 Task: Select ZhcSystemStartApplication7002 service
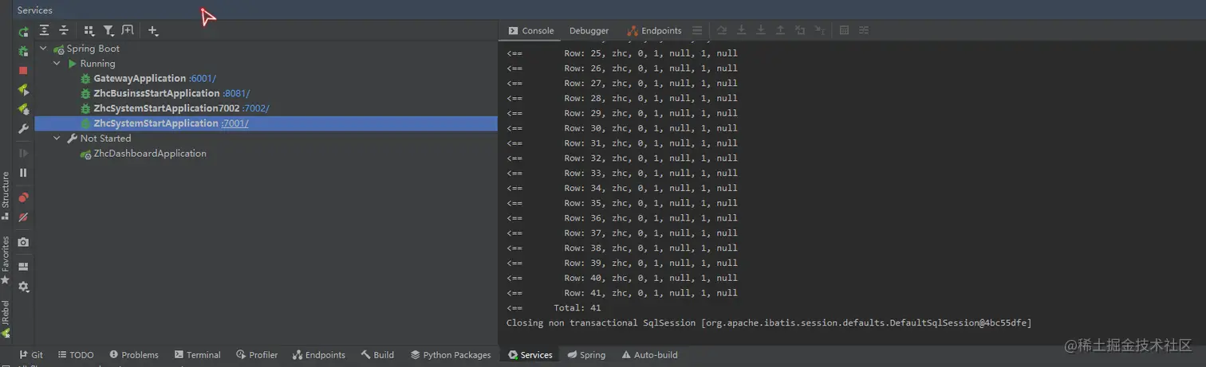167,108
